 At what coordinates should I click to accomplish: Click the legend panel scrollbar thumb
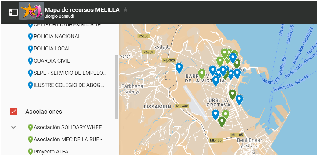(116, 87)
